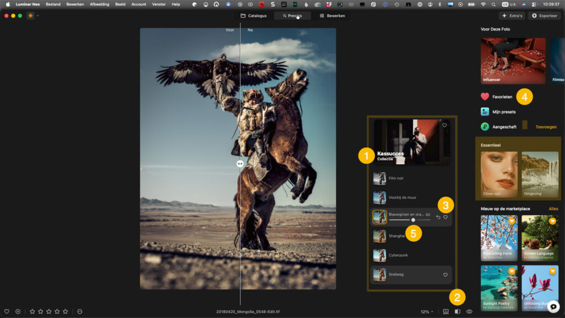
Task: Toggle the eye preview of original
Action: [469, 311]
